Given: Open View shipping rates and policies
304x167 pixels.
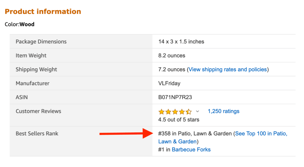Looking at the screenshot, I should (x=228, y=69).
